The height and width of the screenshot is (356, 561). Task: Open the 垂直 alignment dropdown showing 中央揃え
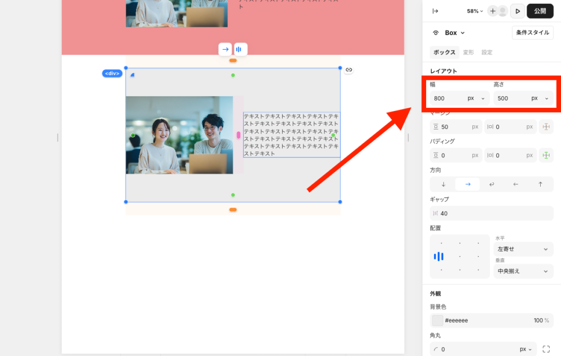[522, 271]
